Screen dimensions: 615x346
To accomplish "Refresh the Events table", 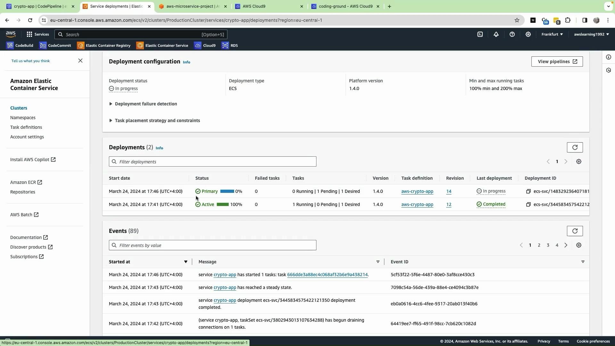I will pyautogui.click(x=575, y=231).
